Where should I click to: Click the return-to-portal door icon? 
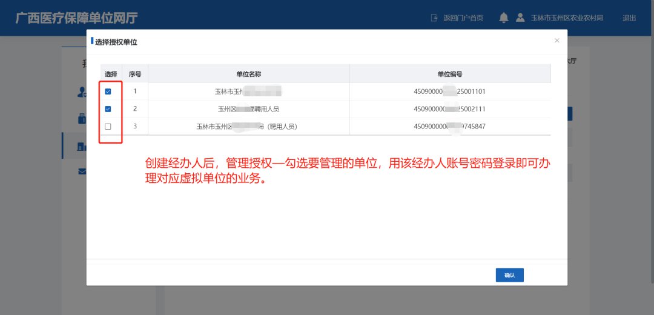click(x=434, y=18)
